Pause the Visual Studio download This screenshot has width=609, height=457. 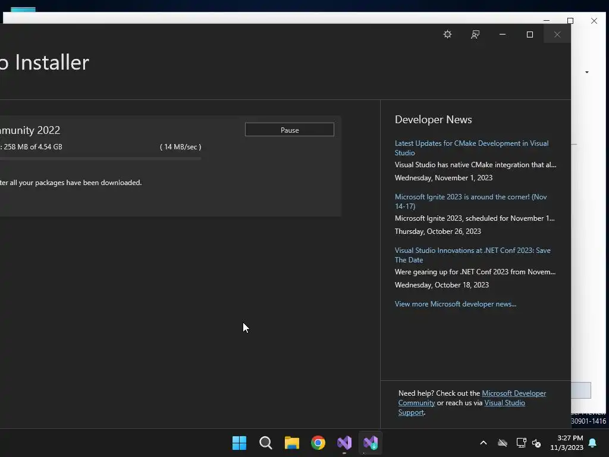290,130
